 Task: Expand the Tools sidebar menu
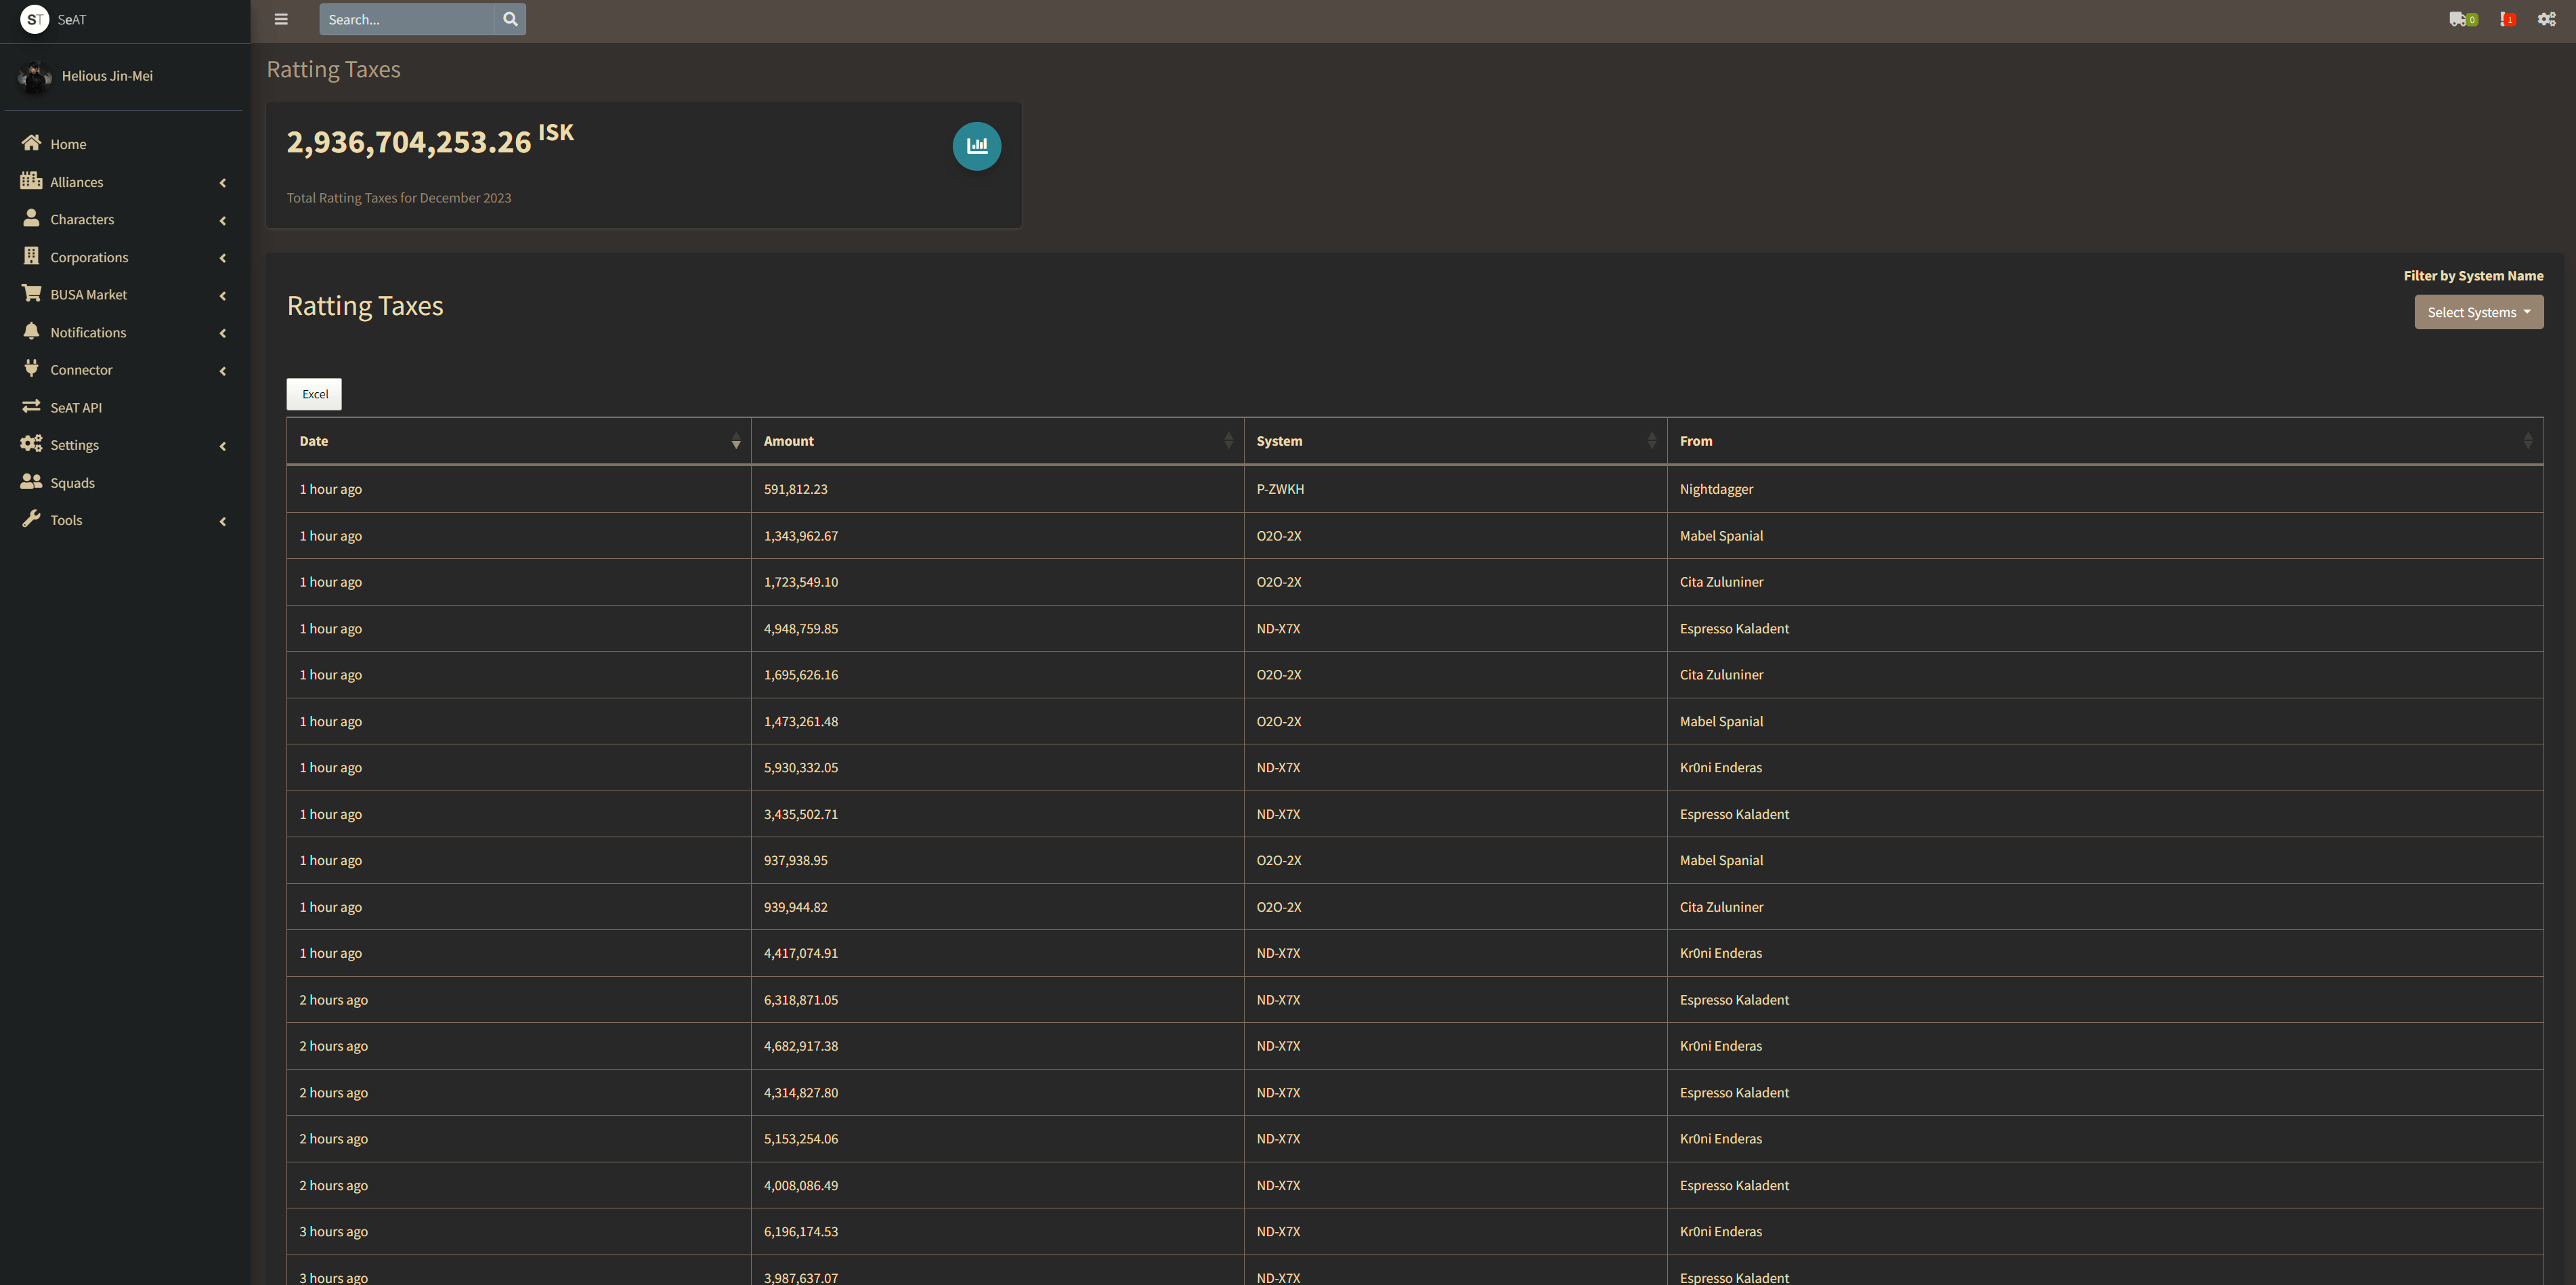click(66, 520)
